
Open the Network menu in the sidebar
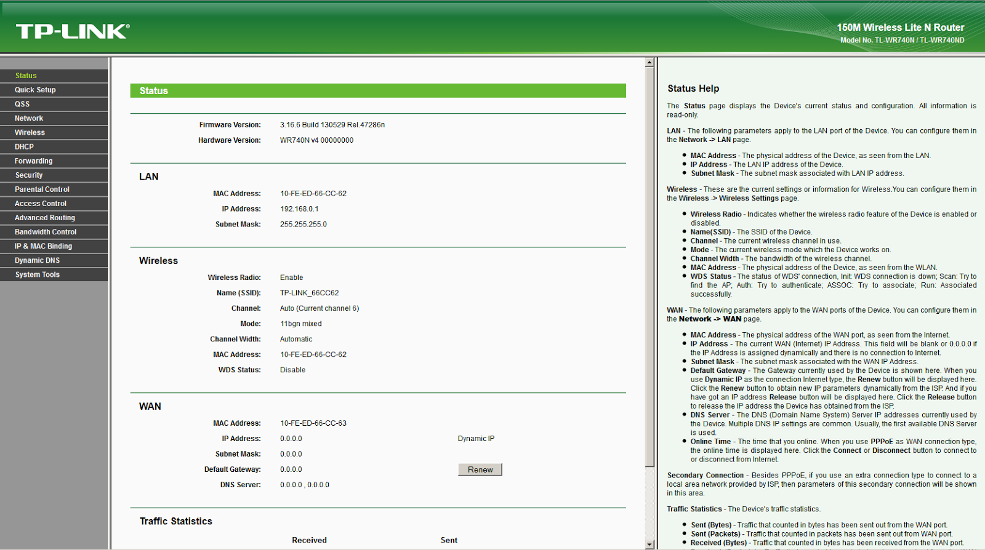click(x=54, y=118)
